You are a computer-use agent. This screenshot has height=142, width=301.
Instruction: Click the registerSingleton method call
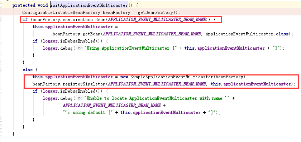click(85, 84)
